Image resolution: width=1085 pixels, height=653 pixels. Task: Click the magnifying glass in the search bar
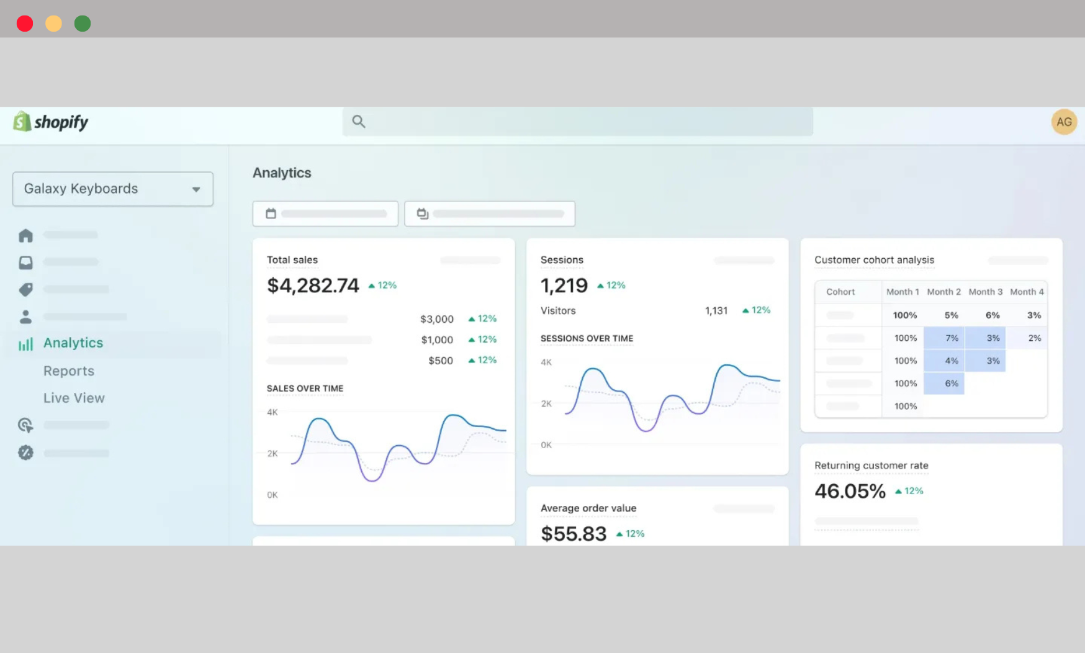coord(359,121)
